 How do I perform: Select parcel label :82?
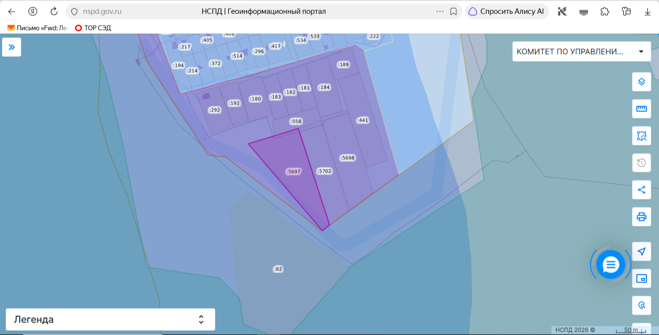pyautogui.click(x=278, y=269)
